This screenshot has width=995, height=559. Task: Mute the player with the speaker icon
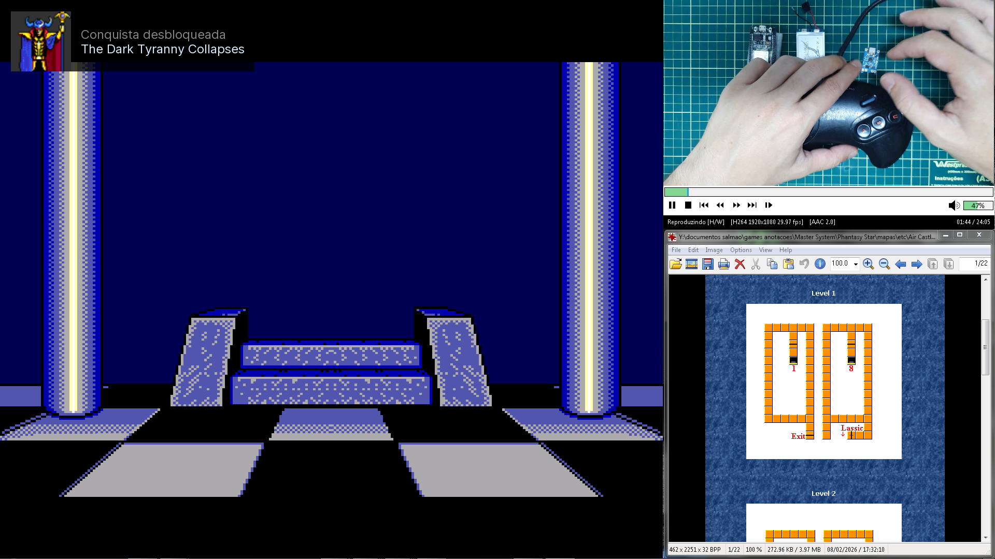point(954,205)
